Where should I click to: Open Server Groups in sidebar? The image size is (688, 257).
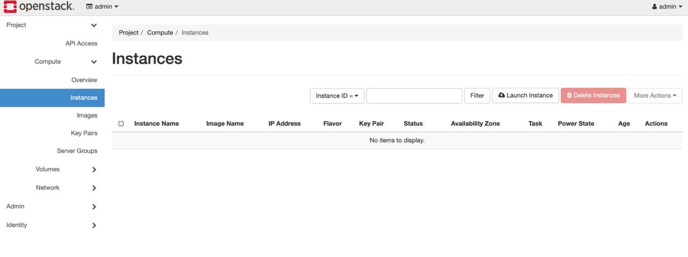point(77,151)
